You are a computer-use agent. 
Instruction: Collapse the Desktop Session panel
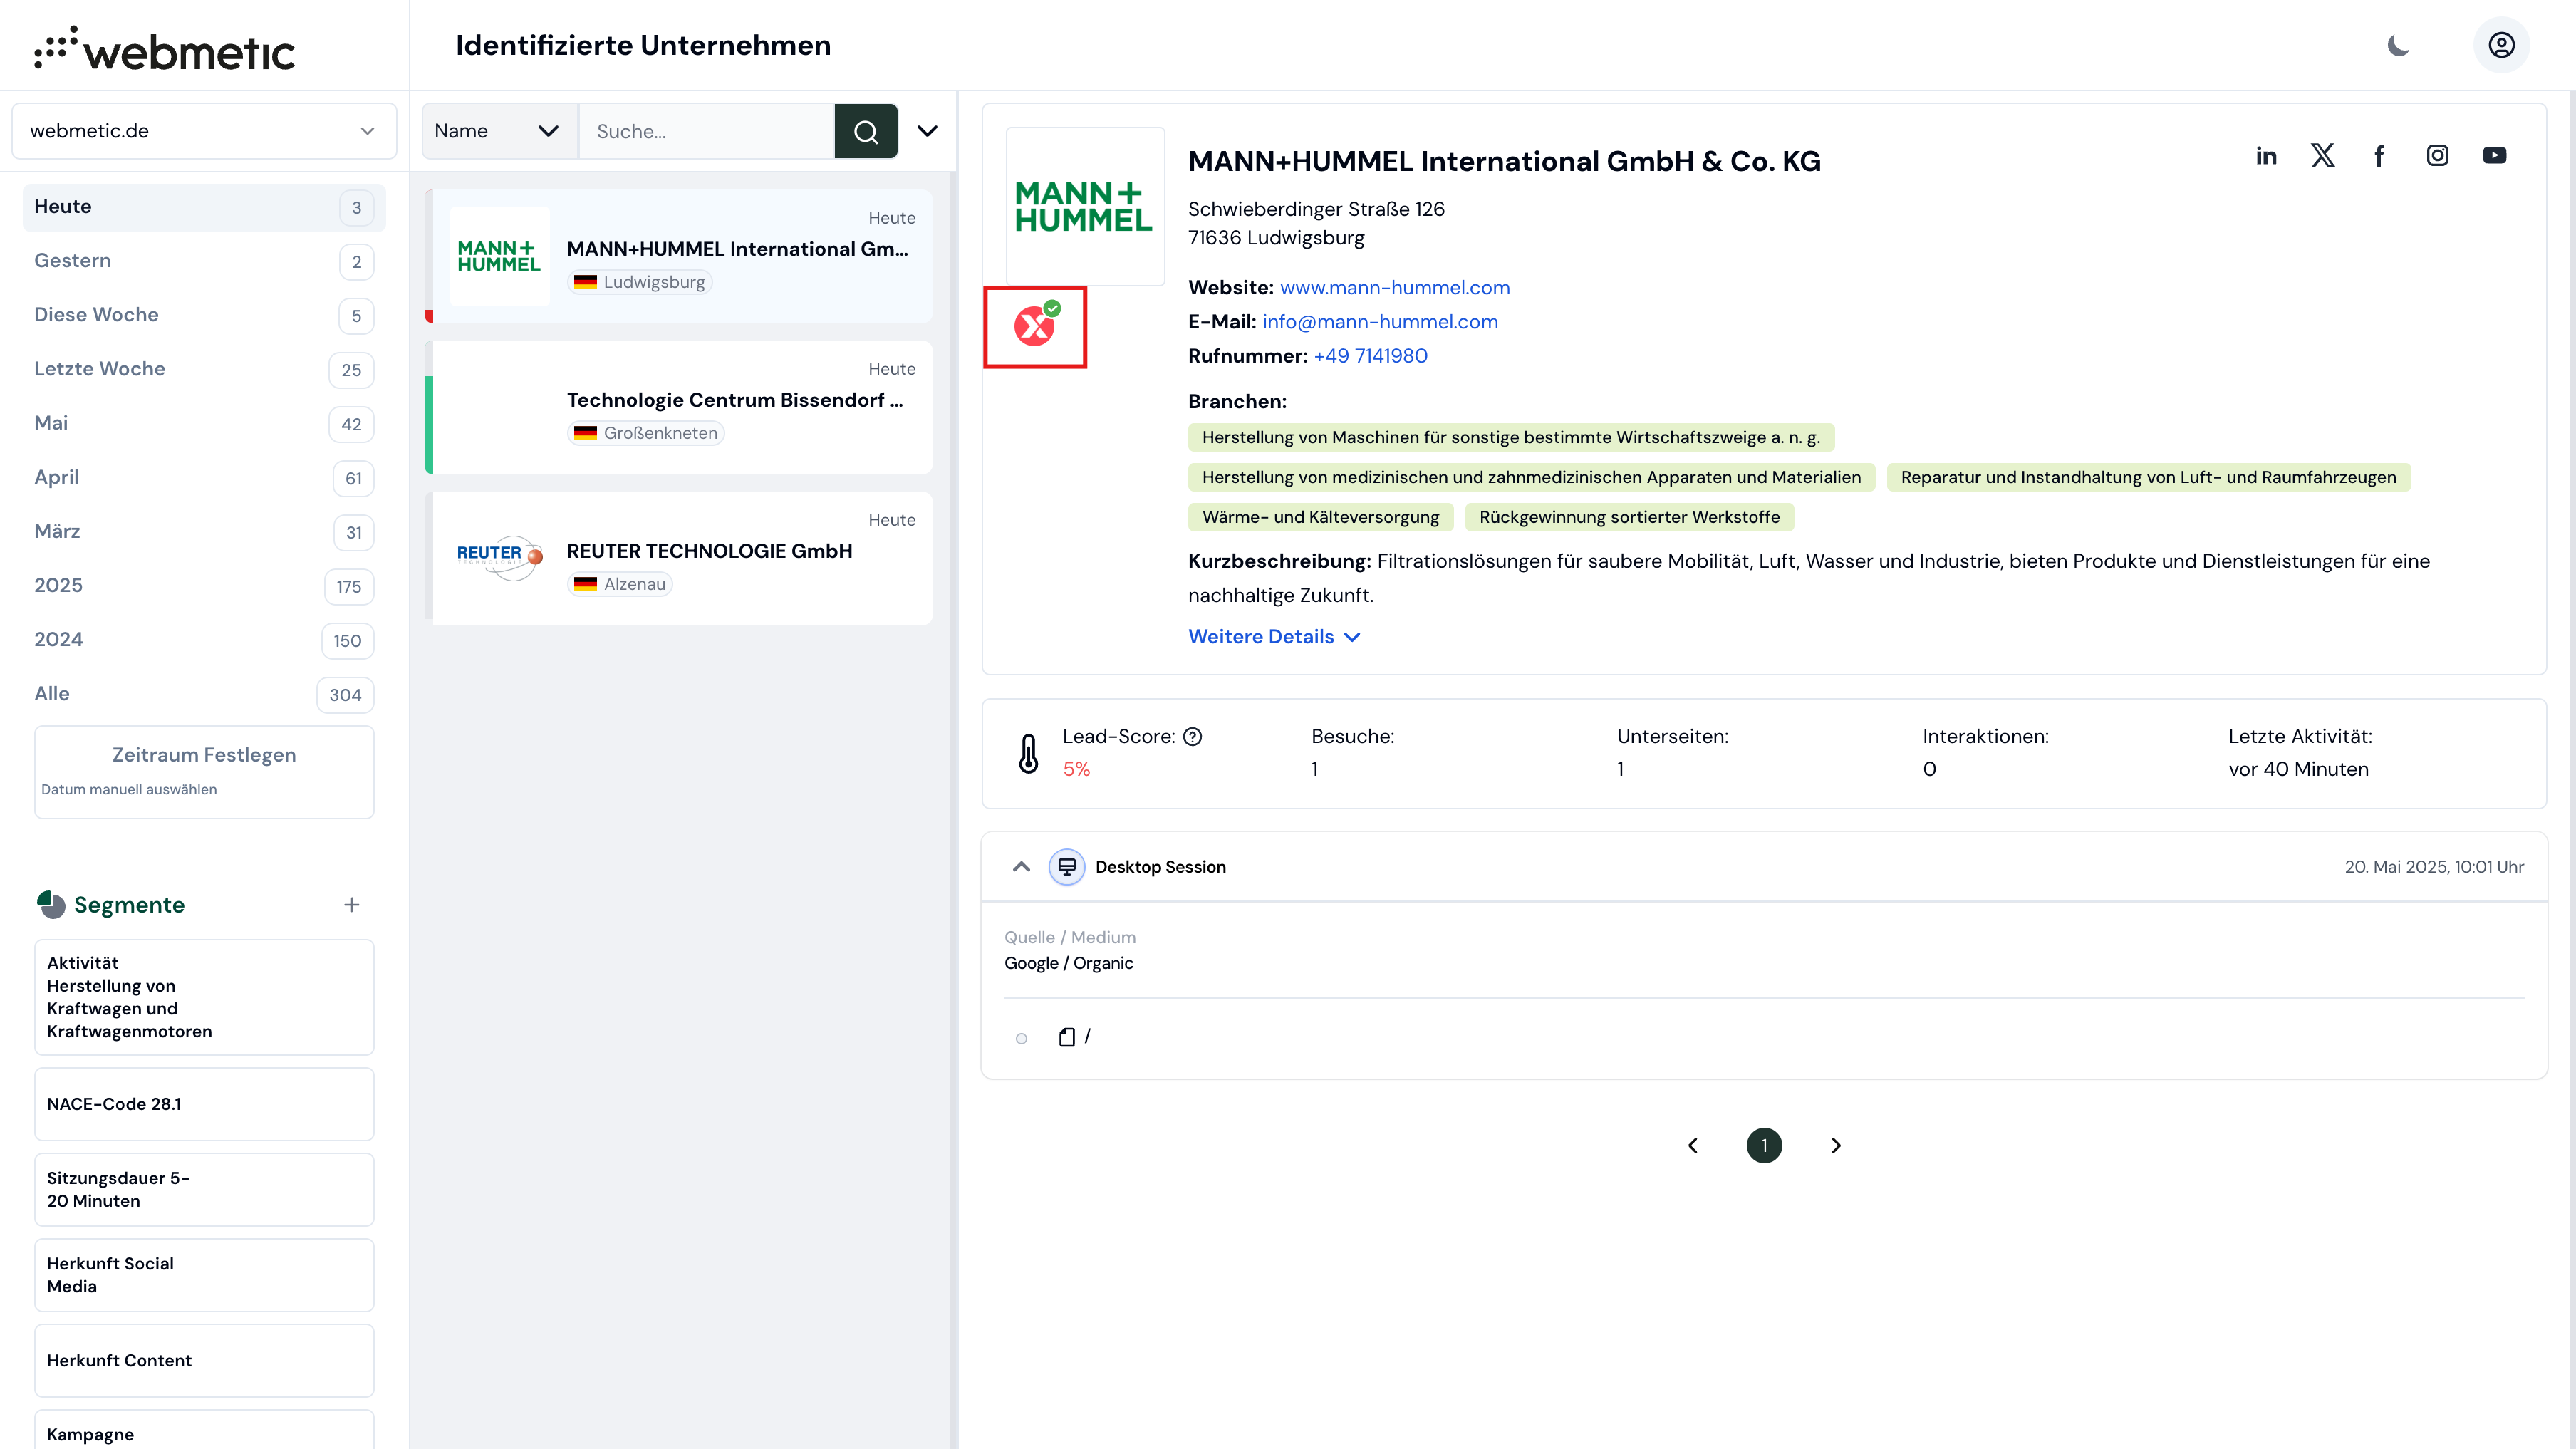coord(1021,867)
